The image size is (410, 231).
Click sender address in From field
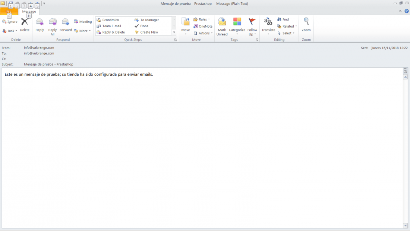(39, 48)
